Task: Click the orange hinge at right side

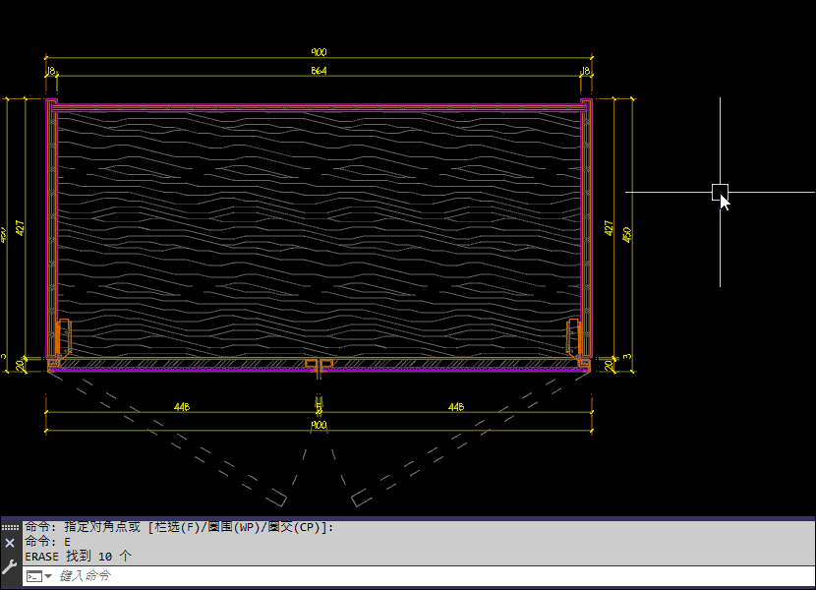Action: coord(574,336)
